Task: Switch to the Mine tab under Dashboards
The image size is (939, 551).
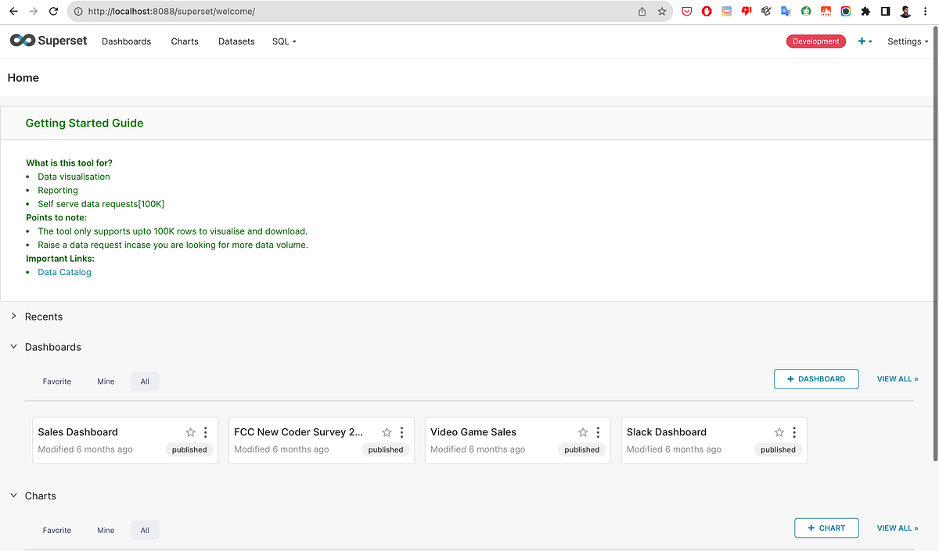Action: (x=106, y=381)
